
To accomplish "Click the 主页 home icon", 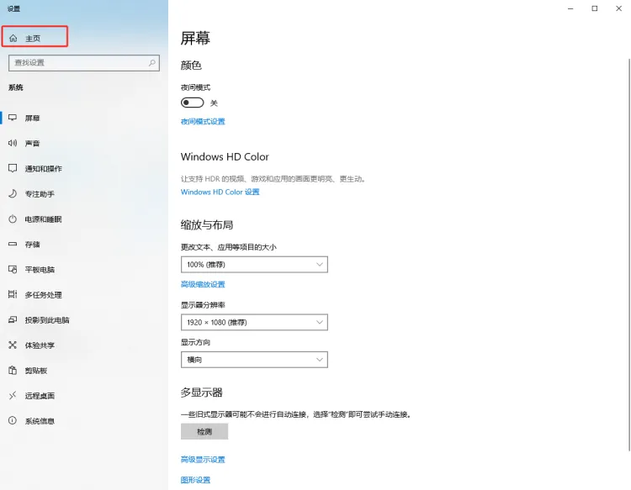I will tap(13, 38).
